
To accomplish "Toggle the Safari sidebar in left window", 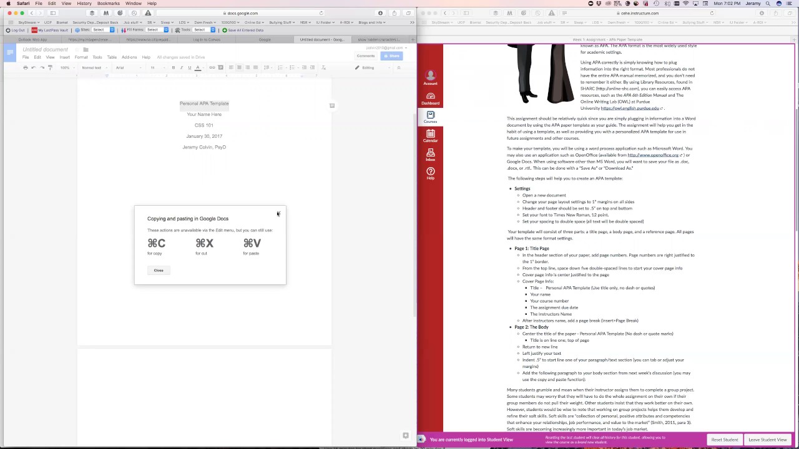I will coord(53,12).
